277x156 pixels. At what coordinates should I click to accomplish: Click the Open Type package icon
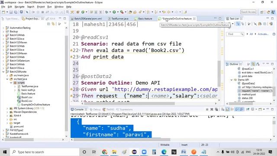tap(78, 12)
